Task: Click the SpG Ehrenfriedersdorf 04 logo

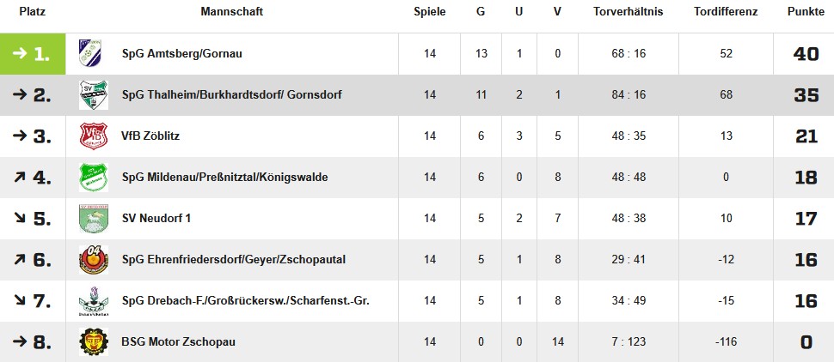Action: tap(94, 260)
